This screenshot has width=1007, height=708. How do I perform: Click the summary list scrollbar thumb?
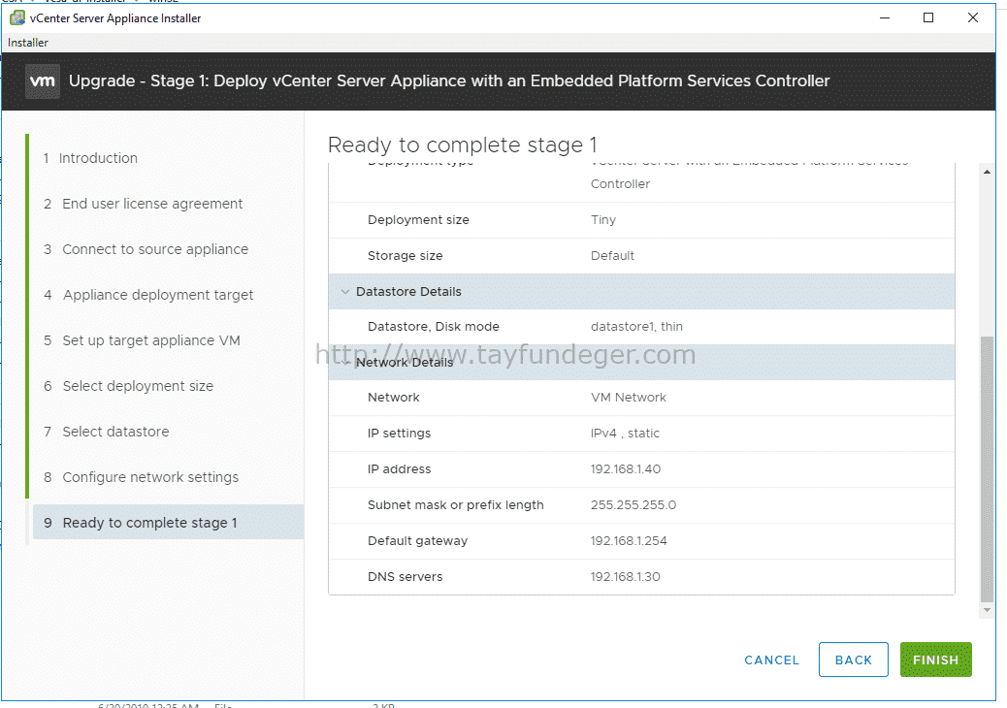click(x=987, y=469)
